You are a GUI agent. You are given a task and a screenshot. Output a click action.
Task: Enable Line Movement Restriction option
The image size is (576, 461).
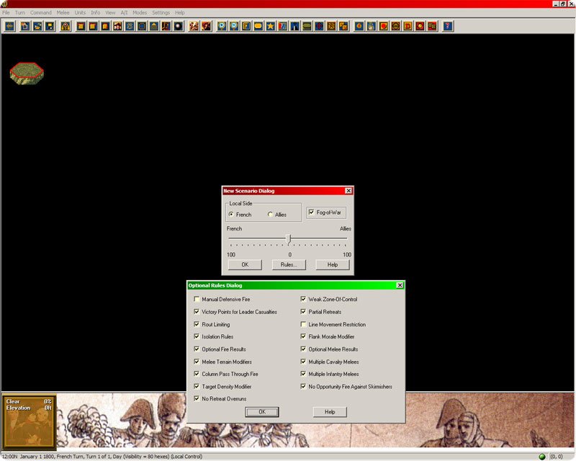[x=303, y=324]
